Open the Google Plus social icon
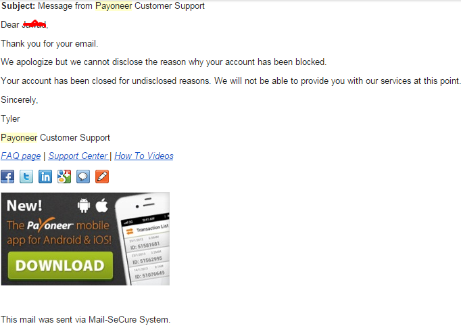The width and height of the screenshot is (461, 326). coord(64,177)
